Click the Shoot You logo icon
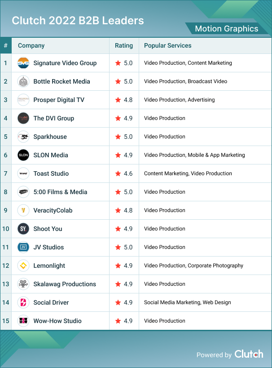The width and height of the screenshot is (272, 368). (23, 229)
